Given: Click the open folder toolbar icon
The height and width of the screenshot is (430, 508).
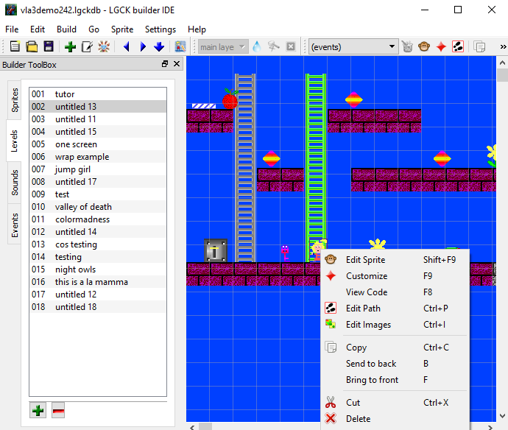Looking at the screenshot, I should click(x=32, y=47).
